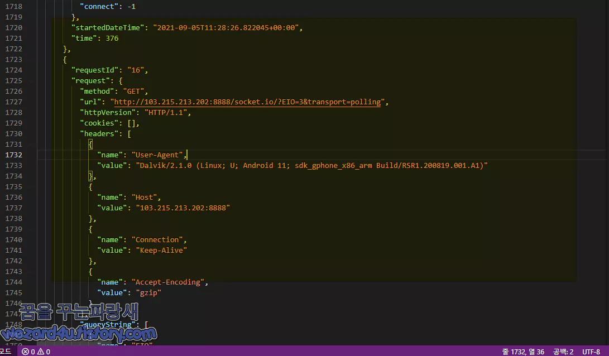Place cursor on httpVersion "HTTP/1.1" value
This screenshot has height=356, width=609.
tap(165, 112)
